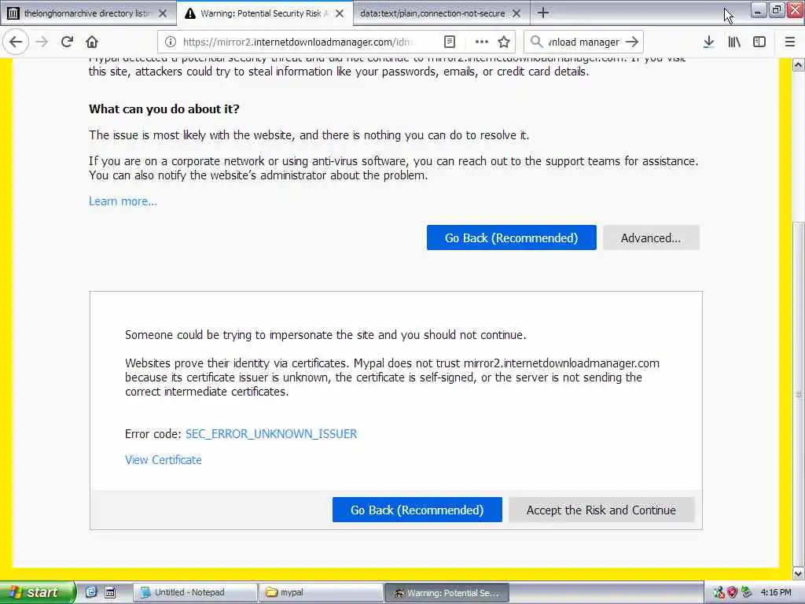The width and height of the screenshot is (805, 604).
Task: Reload the current page
Action: point(68,42)
